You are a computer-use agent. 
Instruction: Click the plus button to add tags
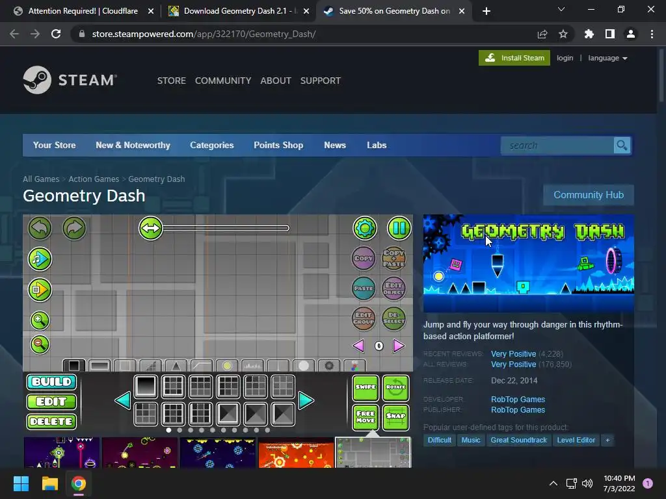click(x=608, y=440)
